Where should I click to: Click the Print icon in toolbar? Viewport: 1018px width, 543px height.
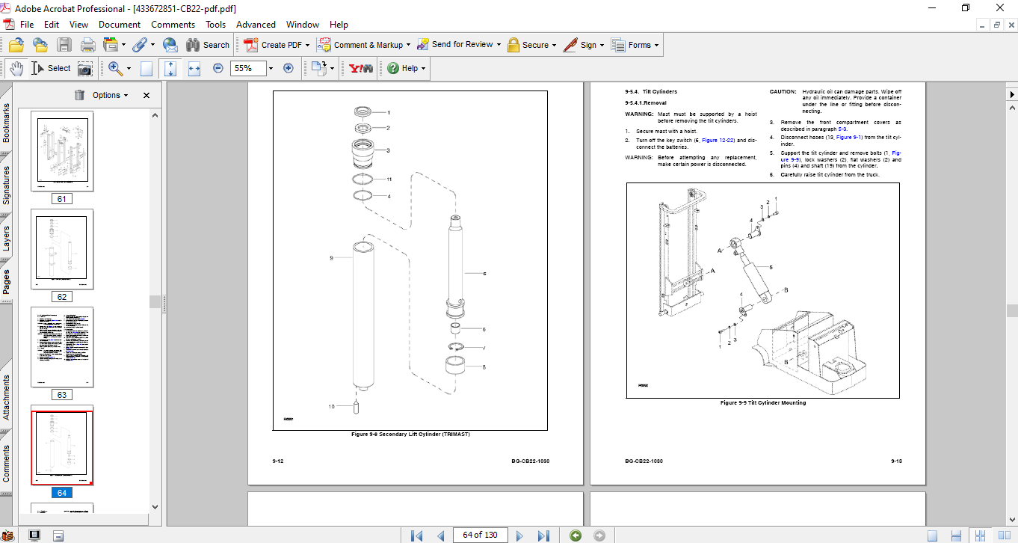click(87, 45)
